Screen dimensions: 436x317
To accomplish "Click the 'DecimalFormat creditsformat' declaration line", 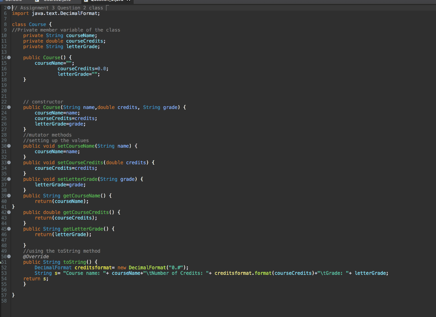I will click(x=112, y=268).
